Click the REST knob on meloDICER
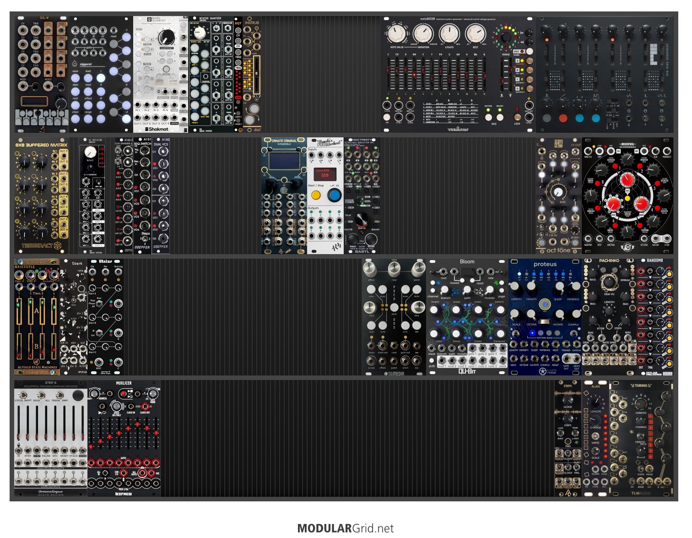The width and height of the screenshot is (692, 538). click(476, 33)
